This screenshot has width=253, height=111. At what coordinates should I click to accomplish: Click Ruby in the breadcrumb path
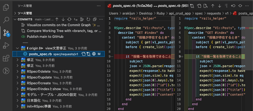(x=161, y=13)
